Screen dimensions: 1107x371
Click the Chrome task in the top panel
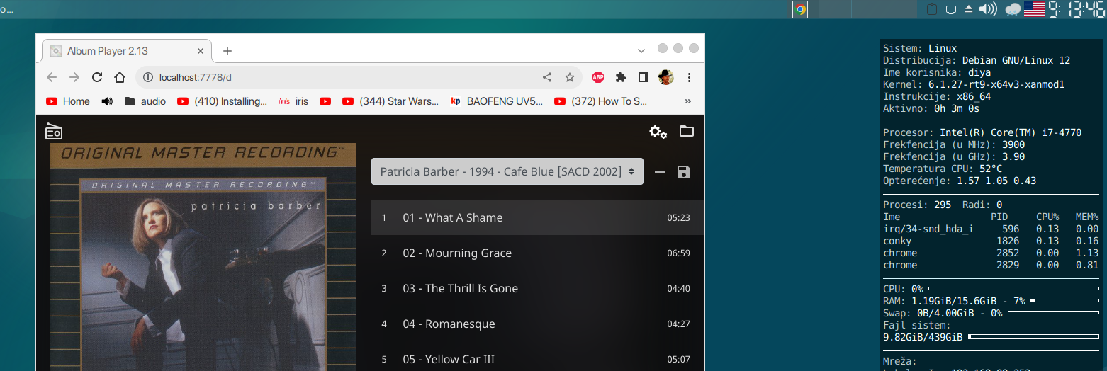[x=800, y=9]
